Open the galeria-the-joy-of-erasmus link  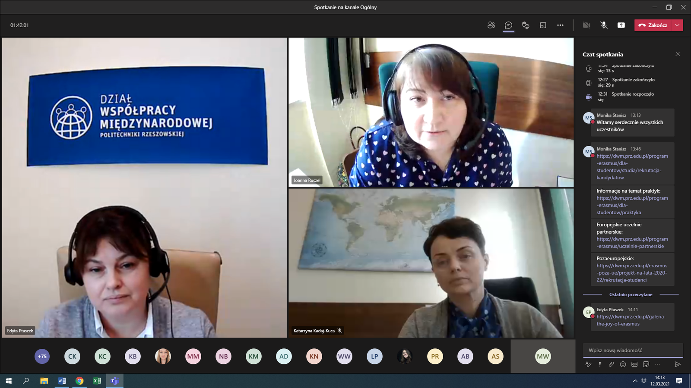631,320
